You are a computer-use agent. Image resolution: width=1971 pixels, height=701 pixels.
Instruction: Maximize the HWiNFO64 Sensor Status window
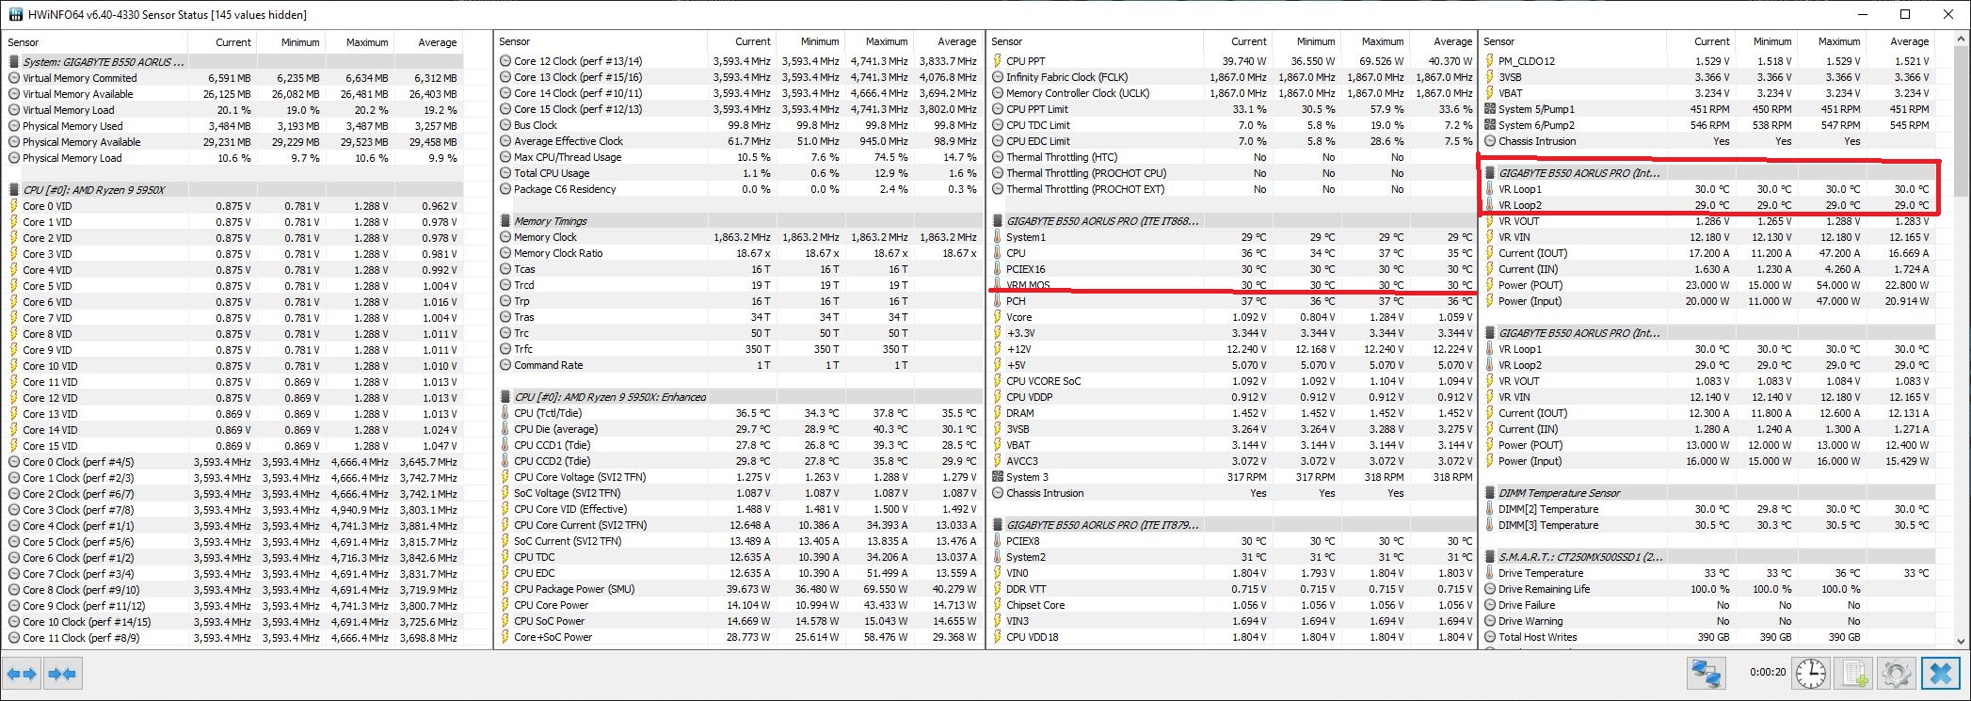point(1905,14)
